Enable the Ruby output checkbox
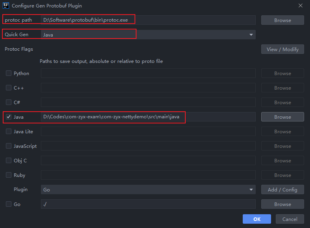 click(9, 175)
